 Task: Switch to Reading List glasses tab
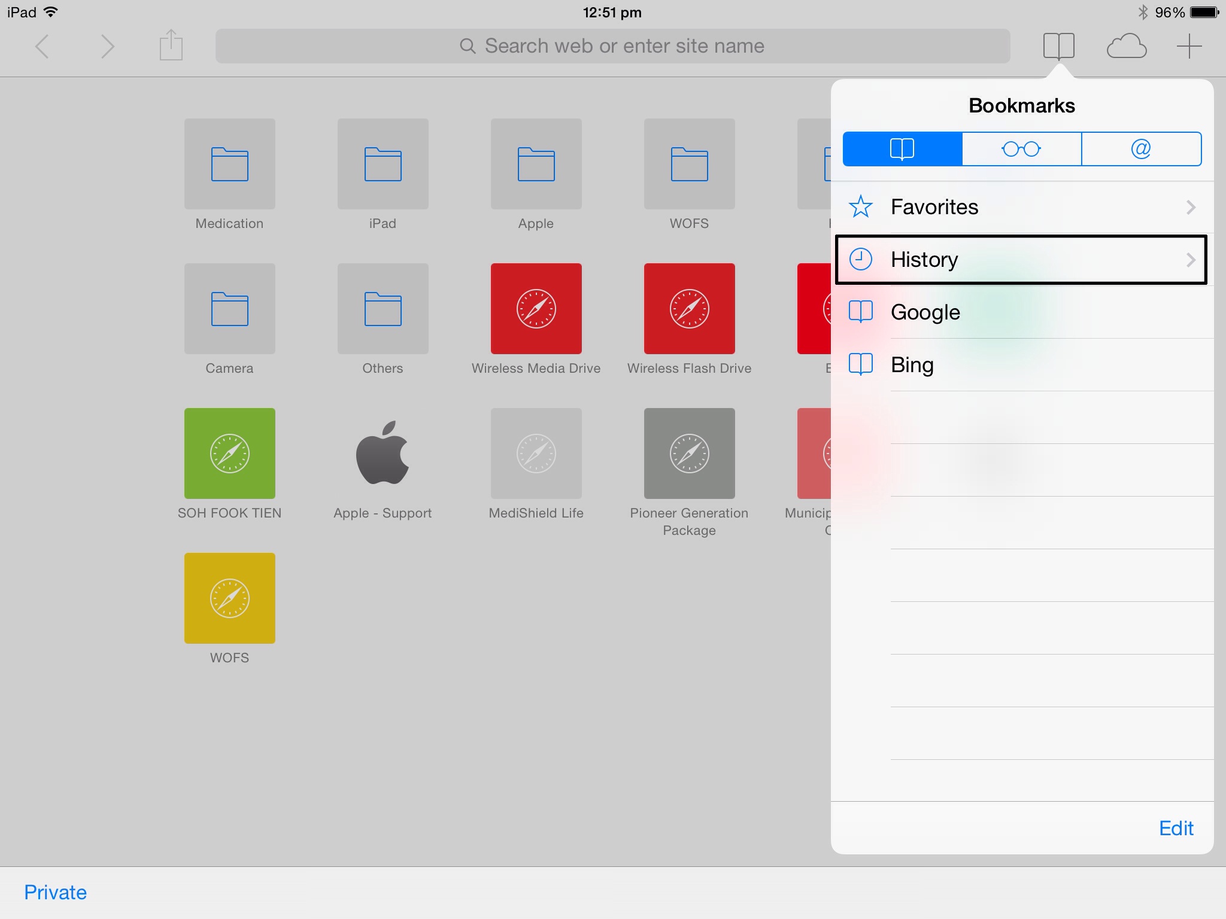[x=1021, y=148]
